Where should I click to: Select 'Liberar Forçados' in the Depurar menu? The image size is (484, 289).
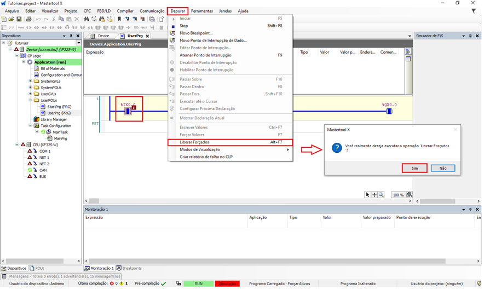tap(194, 142)
